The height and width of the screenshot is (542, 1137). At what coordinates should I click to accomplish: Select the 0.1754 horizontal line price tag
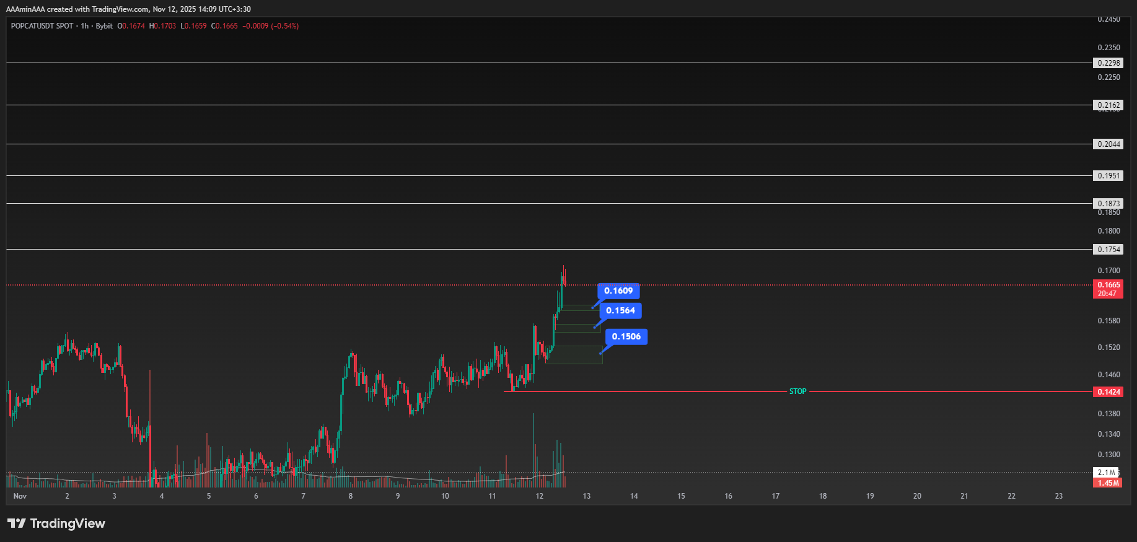point(1108,250)
